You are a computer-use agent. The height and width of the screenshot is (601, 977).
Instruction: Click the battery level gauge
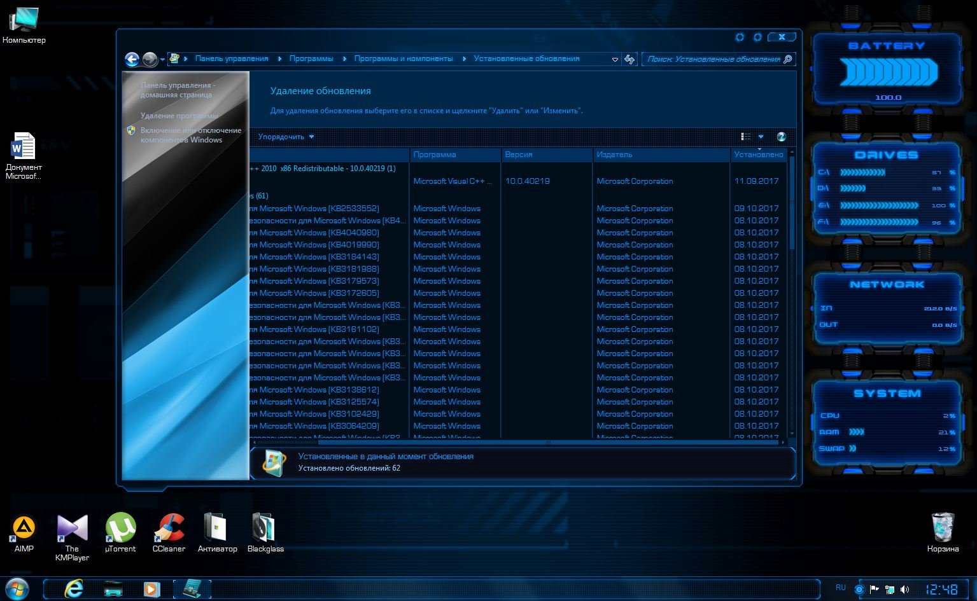click(x=889, y=72)
